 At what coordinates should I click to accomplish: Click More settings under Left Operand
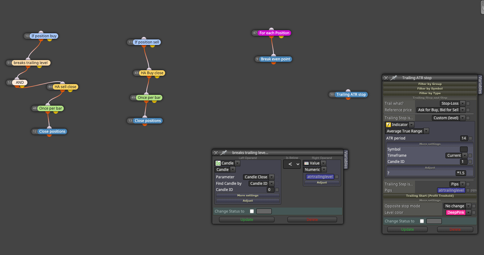coord(248,196)
